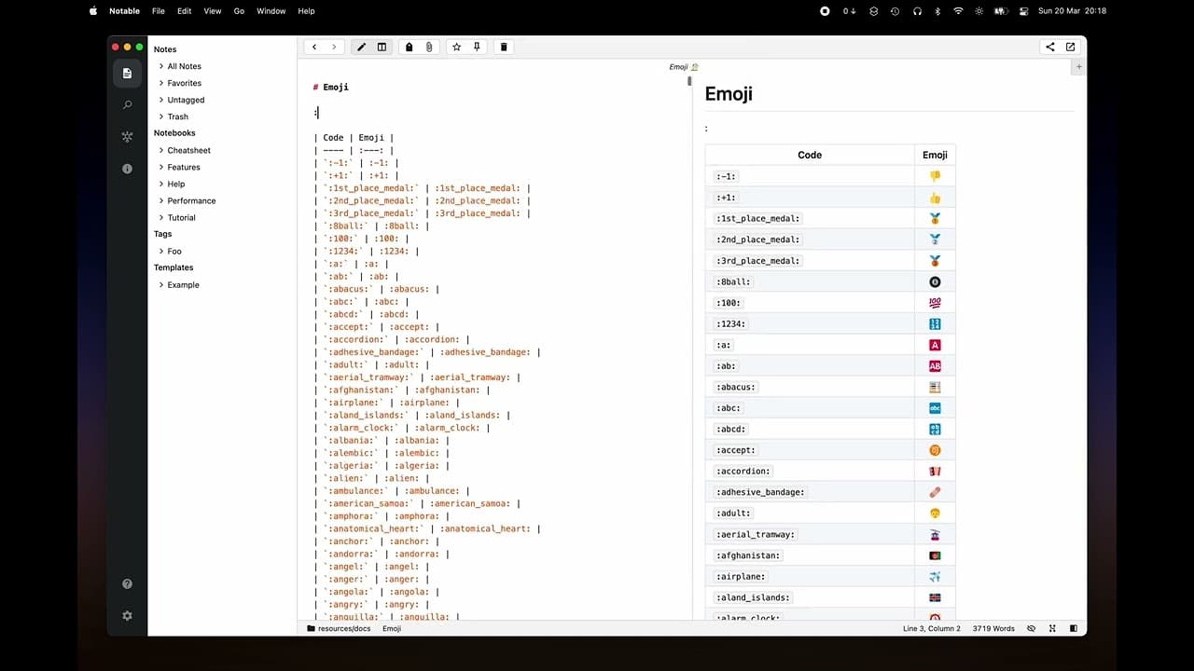Image resolution: width=1194 pixels, height=671 pixels.
Task: Expand the Tutorial notebook chevron
Action: pos(161,217)
